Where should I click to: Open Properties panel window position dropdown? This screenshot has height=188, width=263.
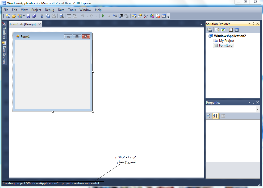249,102
